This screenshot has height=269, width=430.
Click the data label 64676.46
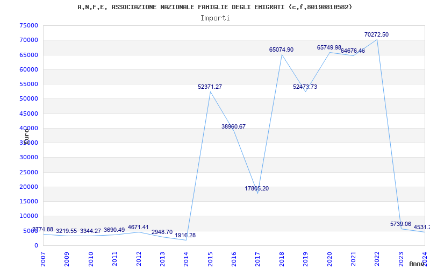point(353,51)
